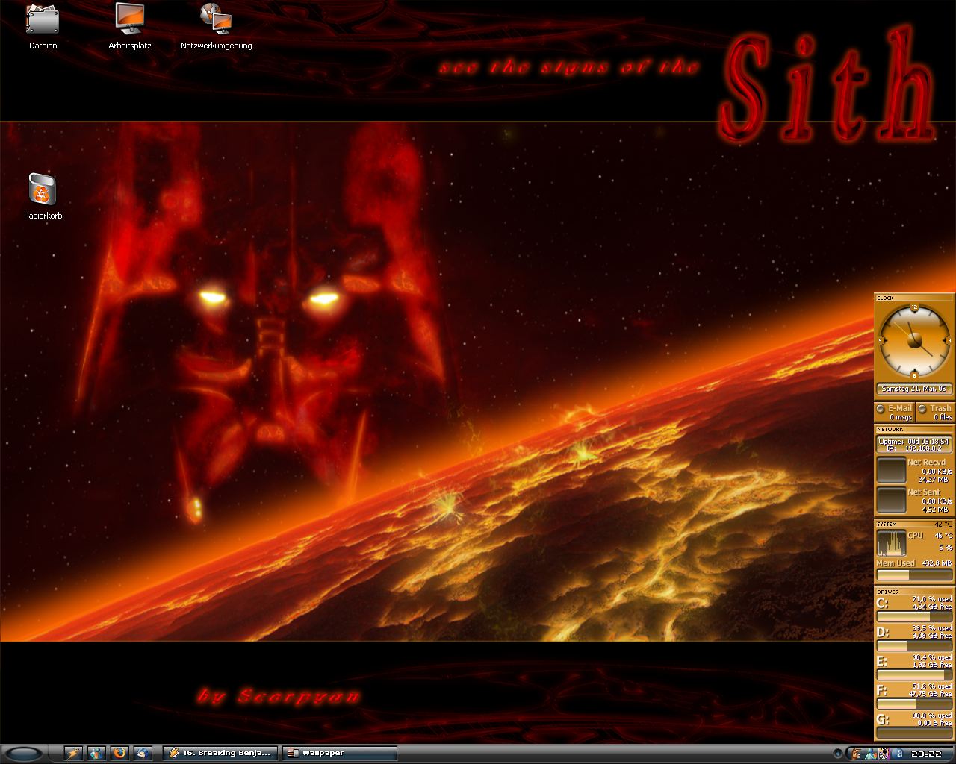Screen dimensions: 956x764
Task: Click the oval Start button on taskbar
Action: point(25,753)
